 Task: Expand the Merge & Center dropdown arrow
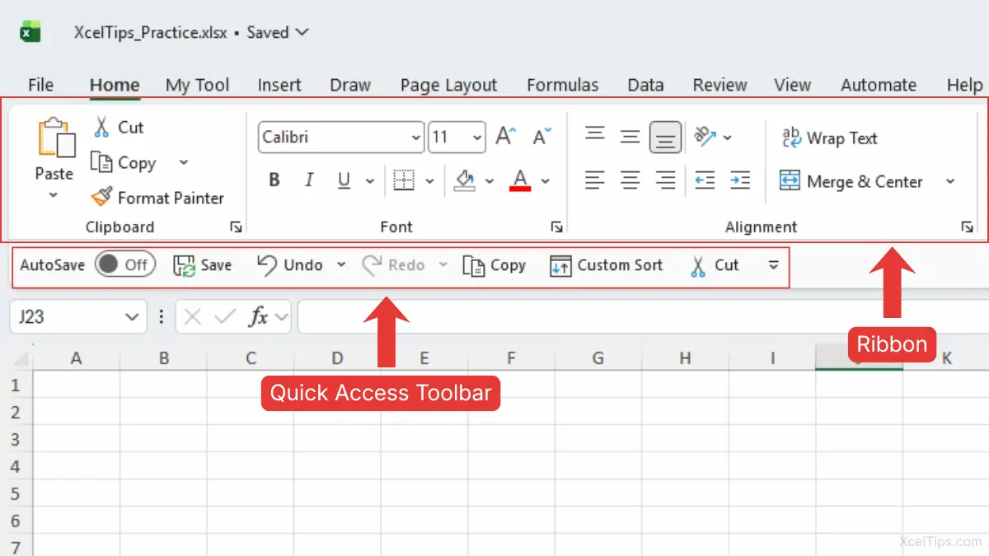coord(949,181)
